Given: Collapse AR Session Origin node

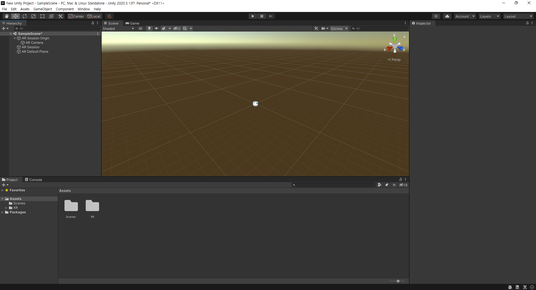Looking at the screenshot, I should 15,38.
